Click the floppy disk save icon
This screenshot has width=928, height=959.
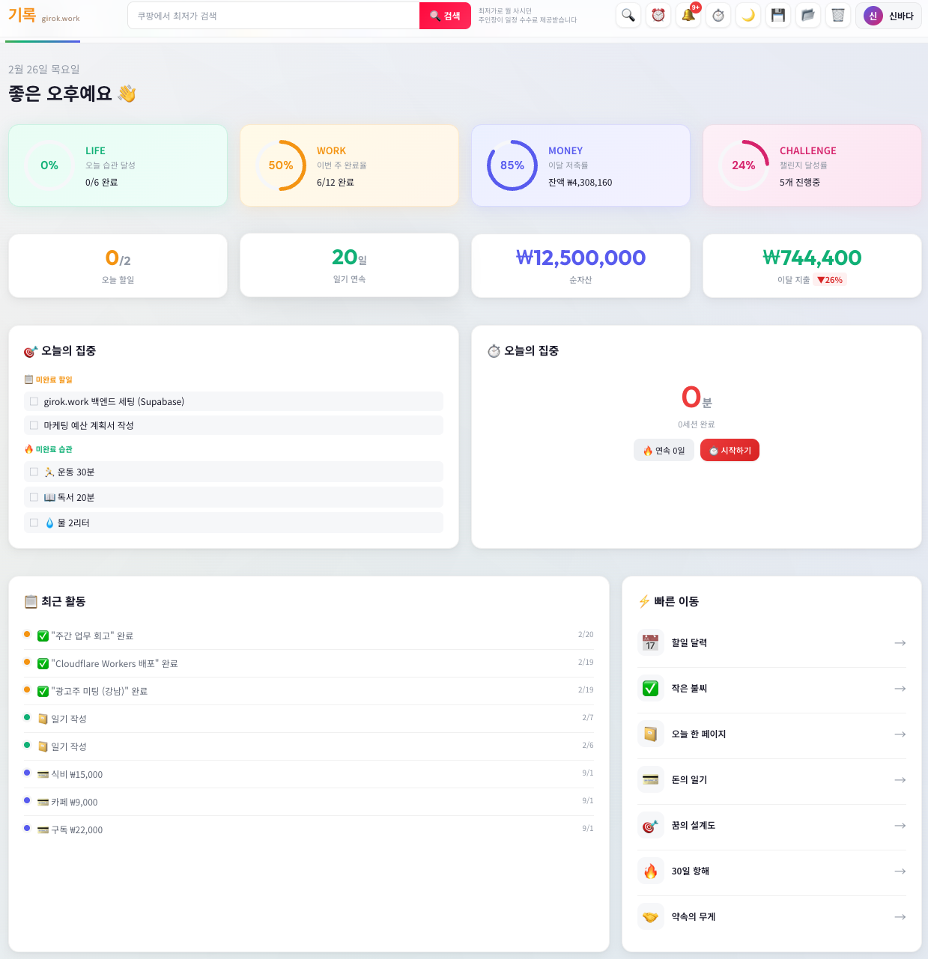tap(777, 15)
